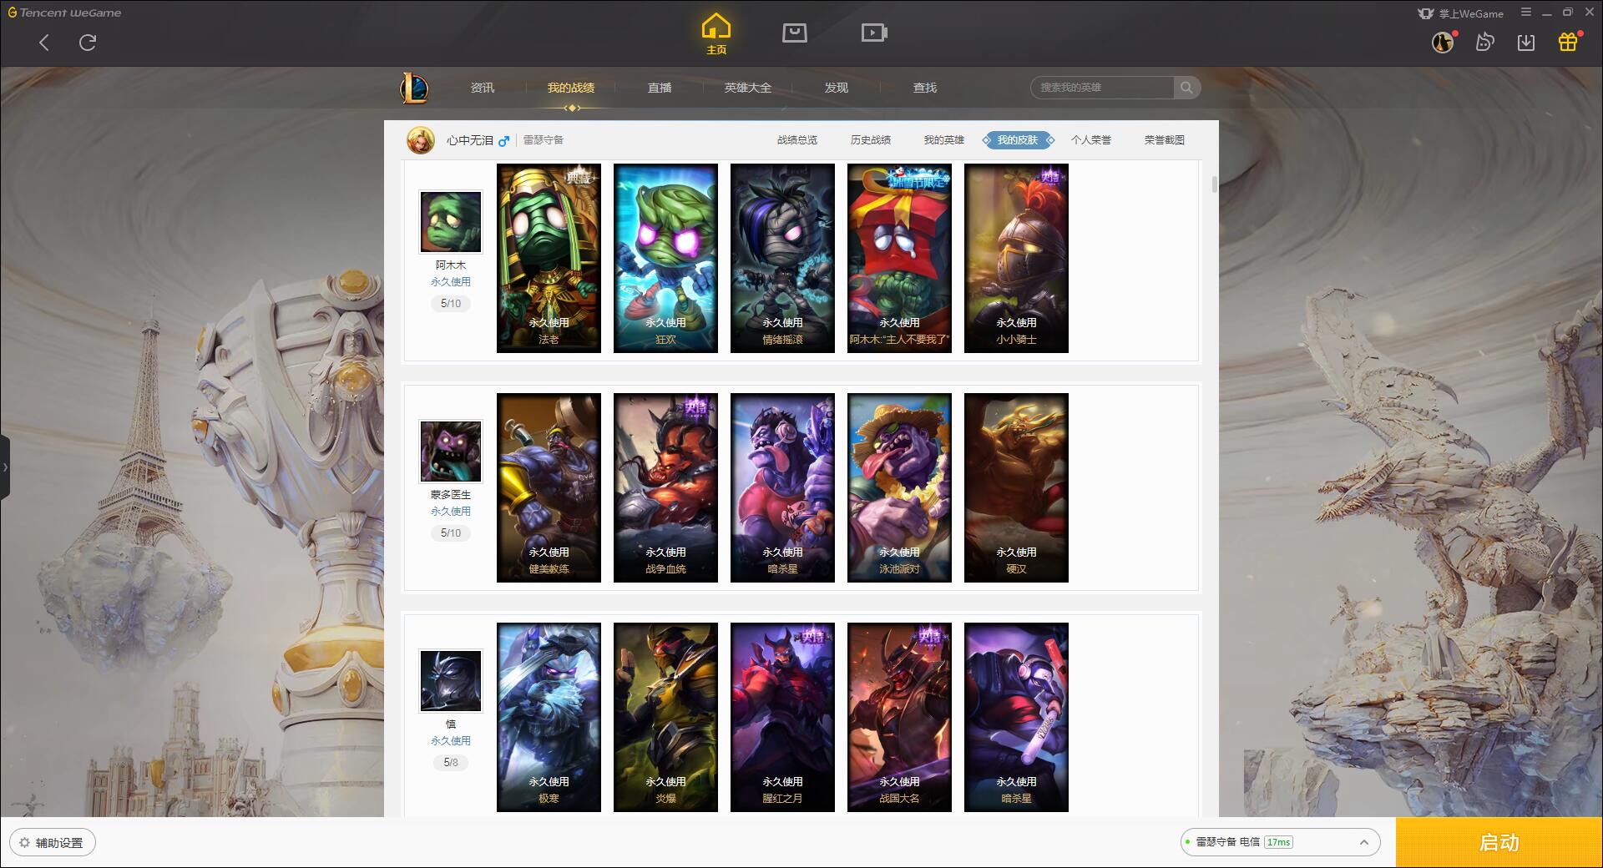The width and height of the screenshot is (1603, 868).
Task: Click the search magnifier button
Action: click(x=1186, y=88)
